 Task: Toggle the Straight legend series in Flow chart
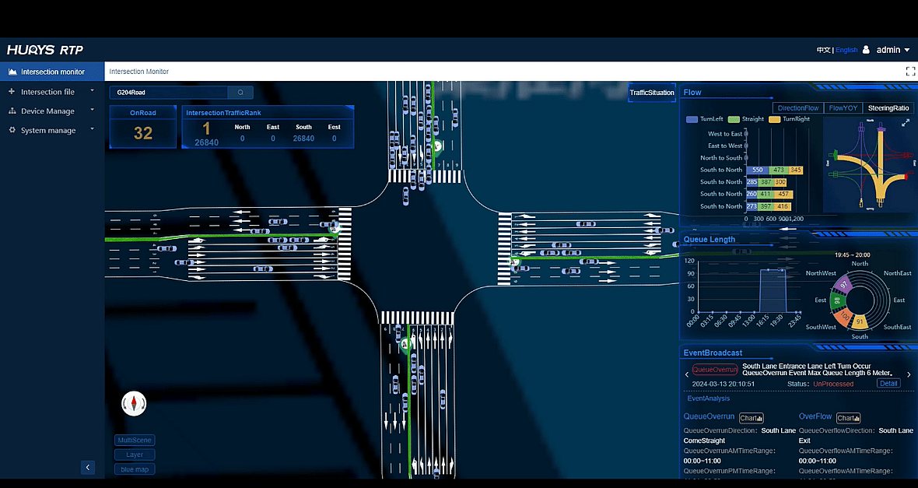(746, 119)
